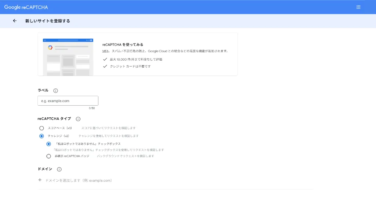Screen dimensions: 376x197
Task: Click the info icon beside reCAPTCHA タイプ
Action: (x=78, y=119)
